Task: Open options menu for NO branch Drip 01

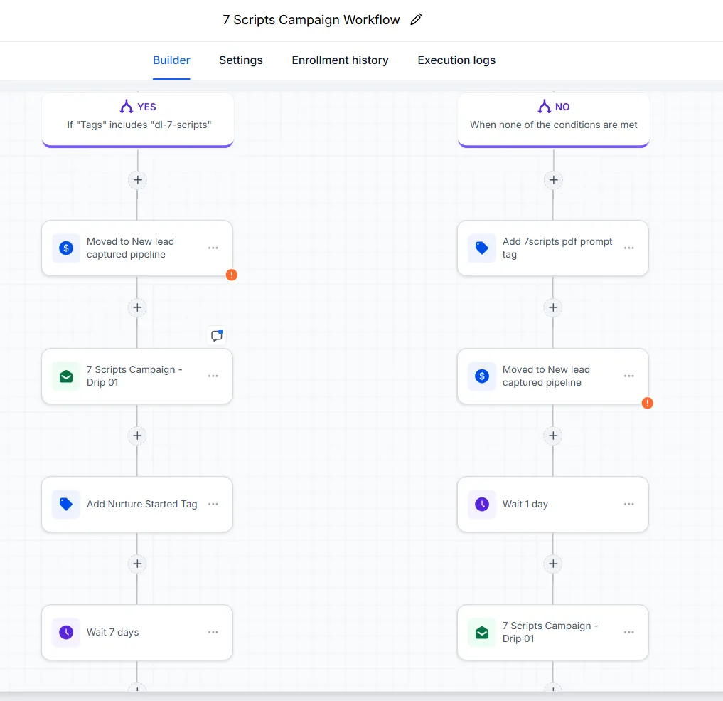Action: click(629, 632)
